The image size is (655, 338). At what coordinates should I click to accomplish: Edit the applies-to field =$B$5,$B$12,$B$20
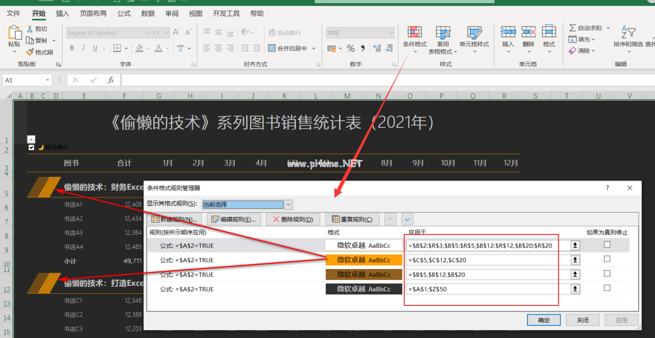tap(488, 274)
